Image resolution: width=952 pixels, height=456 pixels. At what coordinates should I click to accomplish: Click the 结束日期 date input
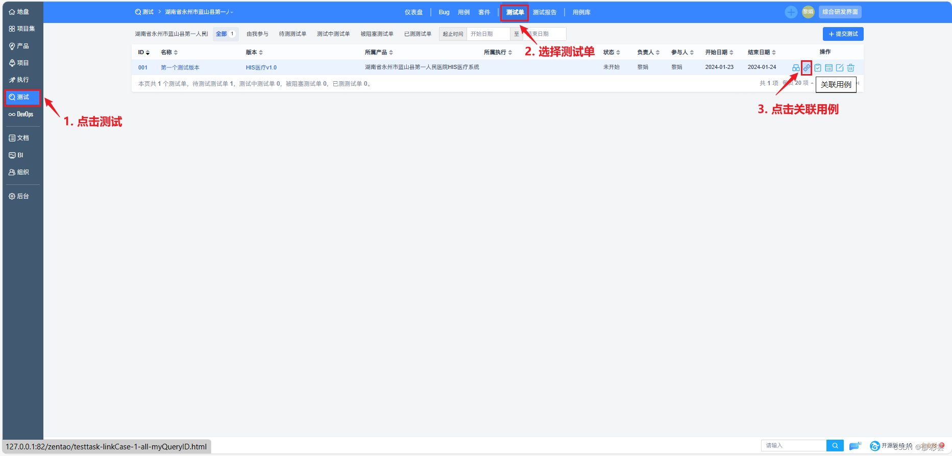click(x=545, y=34)
